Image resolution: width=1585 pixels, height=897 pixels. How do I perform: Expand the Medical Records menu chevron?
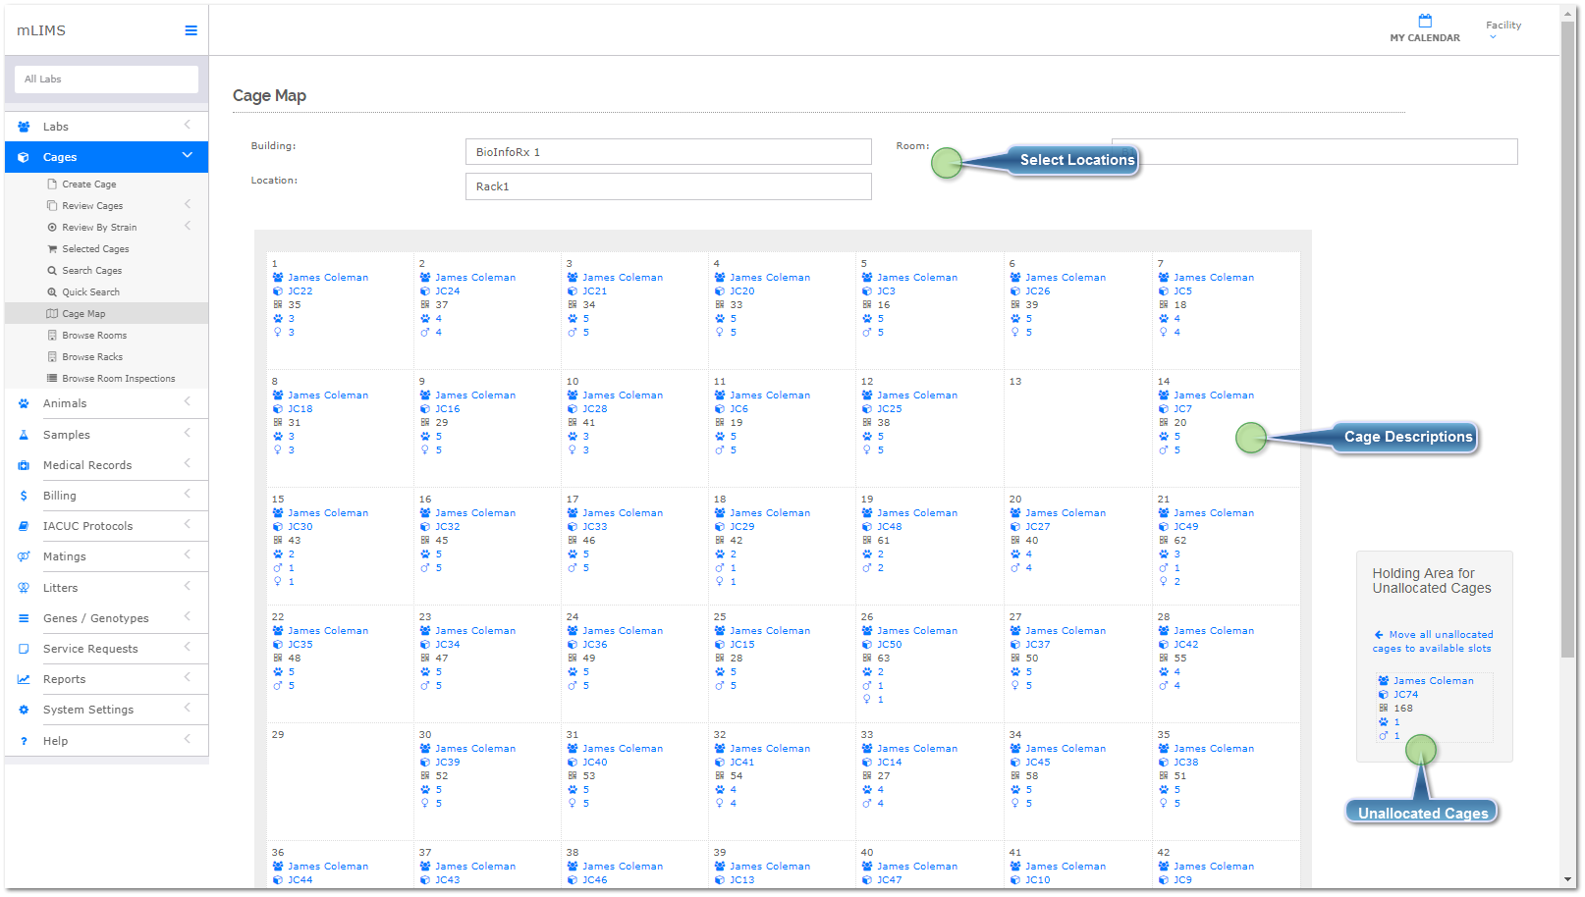click(x=188, y=463)
